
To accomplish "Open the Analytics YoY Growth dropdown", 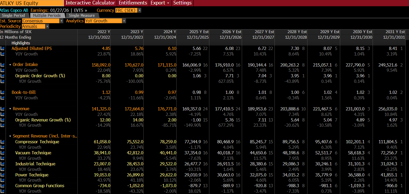I will 123,21.
